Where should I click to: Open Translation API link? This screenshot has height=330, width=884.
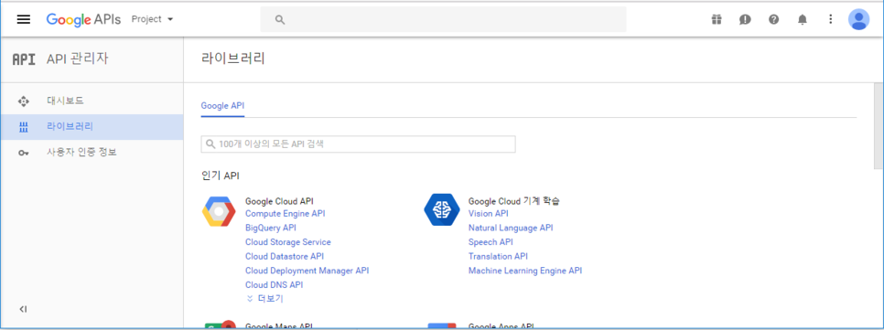coord(498,256)
